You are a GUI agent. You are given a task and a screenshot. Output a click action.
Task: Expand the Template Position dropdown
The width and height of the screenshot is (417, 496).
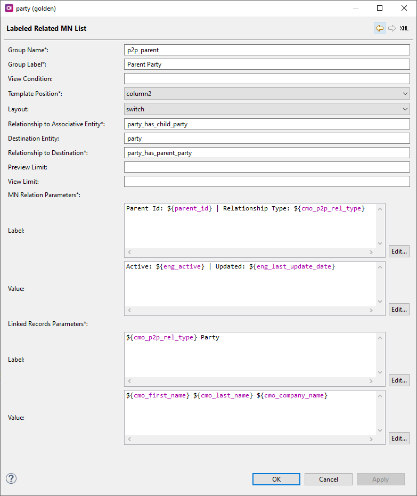pos(267,94)
